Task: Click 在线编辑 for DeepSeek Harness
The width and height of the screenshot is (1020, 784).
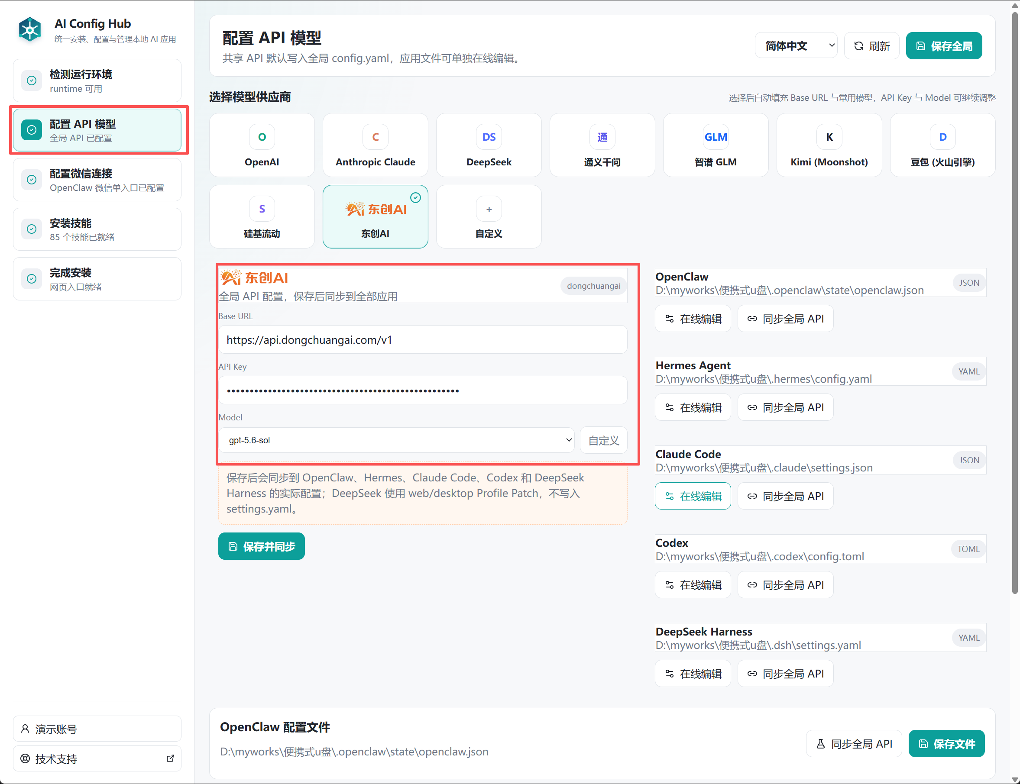Action: 693,674
